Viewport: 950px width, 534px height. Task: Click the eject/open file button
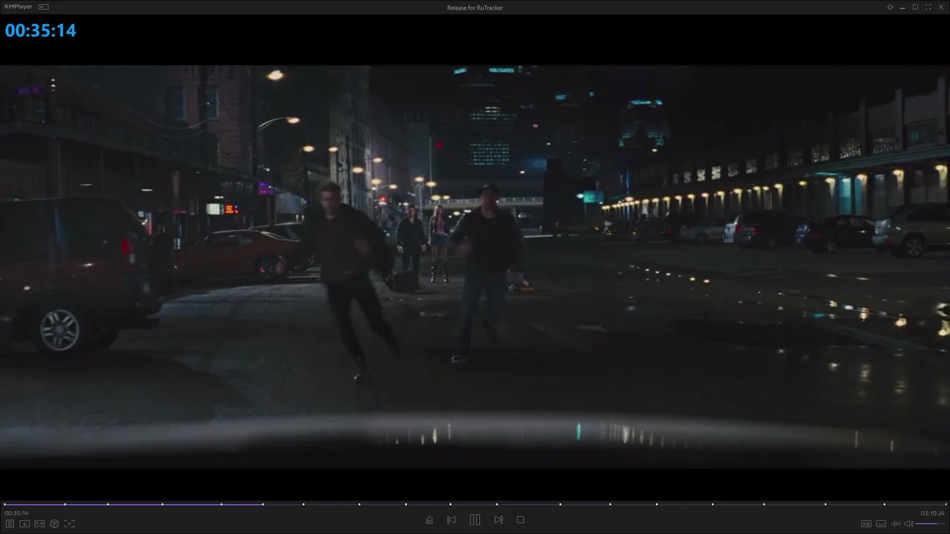pos(429,520)
